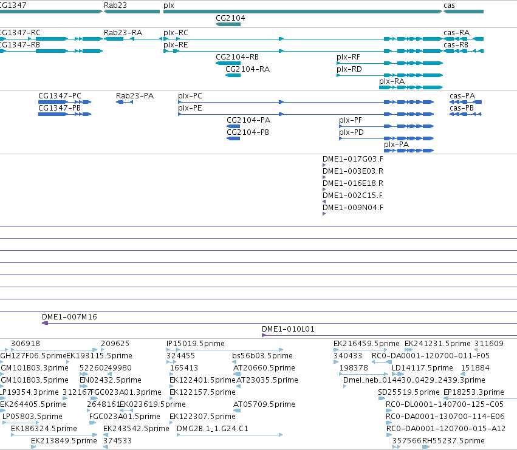Click EST EK122307.5prime

click(202, 417)
